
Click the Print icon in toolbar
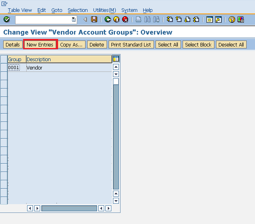pos(138,19)
